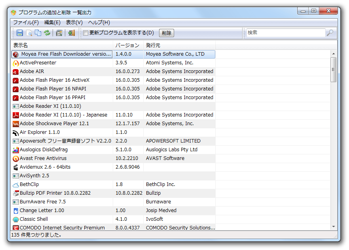Click the COMODO Internet Security icon
The width and height of the screenshot is (349, 250).
click(16, 227)
